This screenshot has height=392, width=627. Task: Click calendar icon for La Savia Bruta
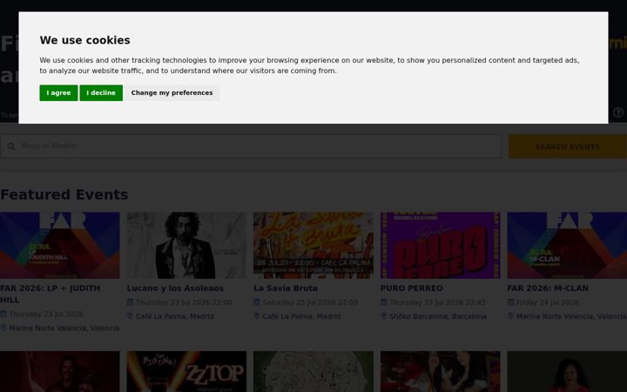click(257, 302)
